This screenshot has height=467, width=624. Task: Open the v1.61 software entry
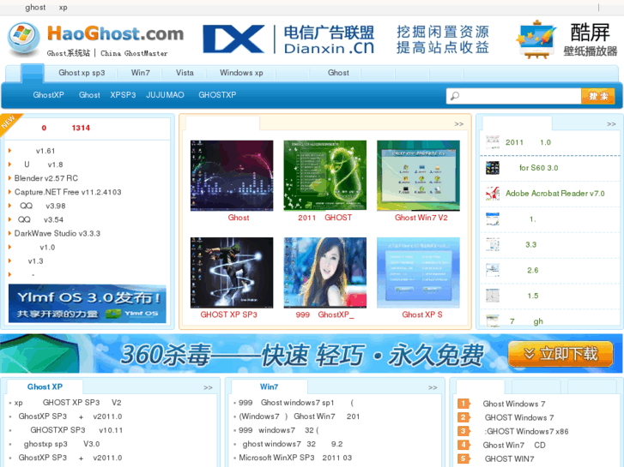[x=45, y=151]
